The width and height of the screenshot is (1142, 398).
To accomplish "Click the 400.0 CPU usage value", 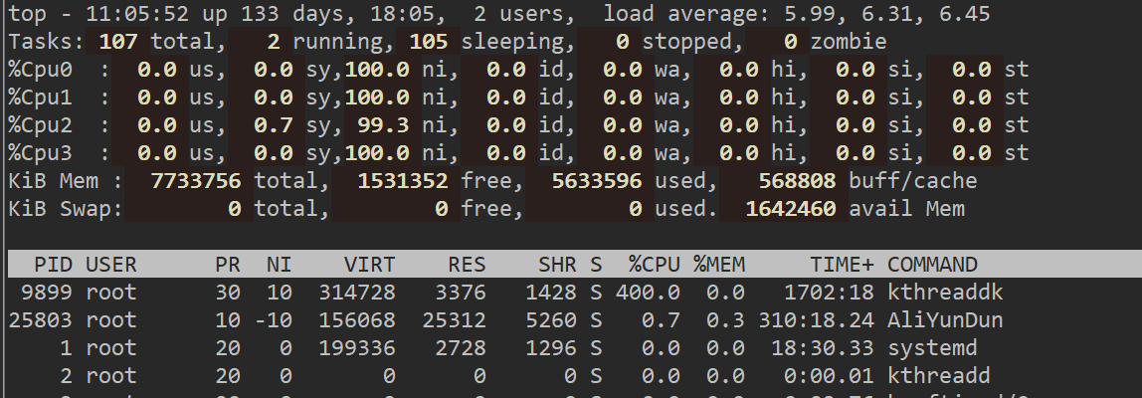I will pos(648,293).
